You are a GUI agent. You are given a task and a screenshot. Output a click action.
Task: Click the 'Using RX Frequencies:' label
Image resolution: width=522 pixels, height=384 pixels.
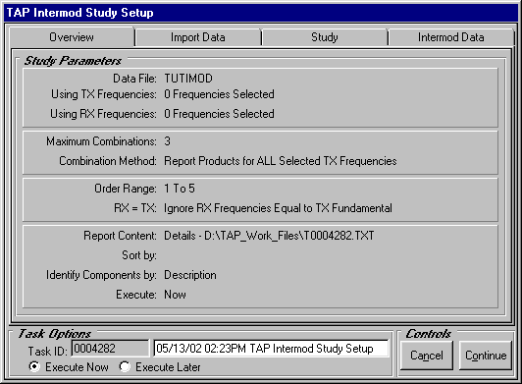coord(104,114)
